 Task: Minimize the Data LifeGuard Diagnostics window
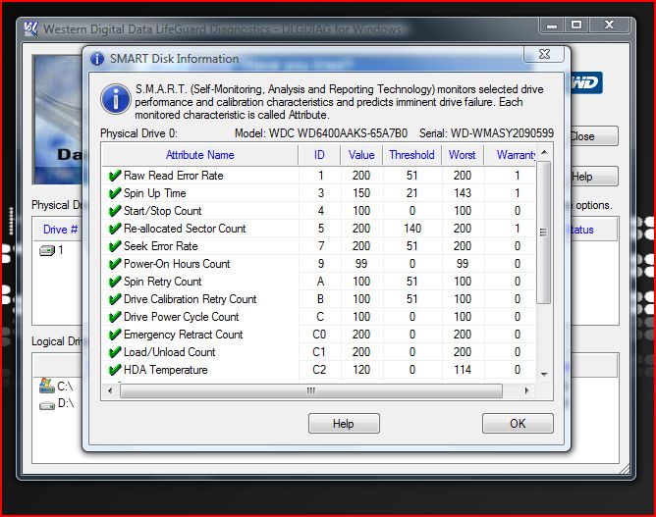[552, 26]
